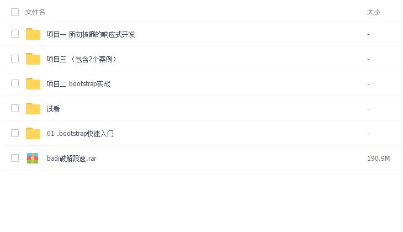Mark the checkbox for 01 .bootstrap快速入门

coord(15,134)
